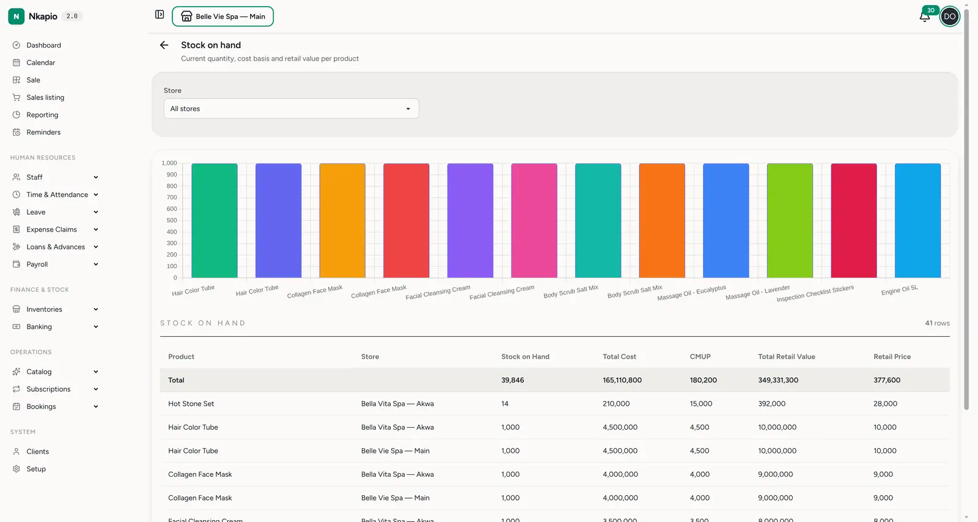Click the Loans & Advances icon
The height and width of the screenshot is (522, 978).
point(17,247)
